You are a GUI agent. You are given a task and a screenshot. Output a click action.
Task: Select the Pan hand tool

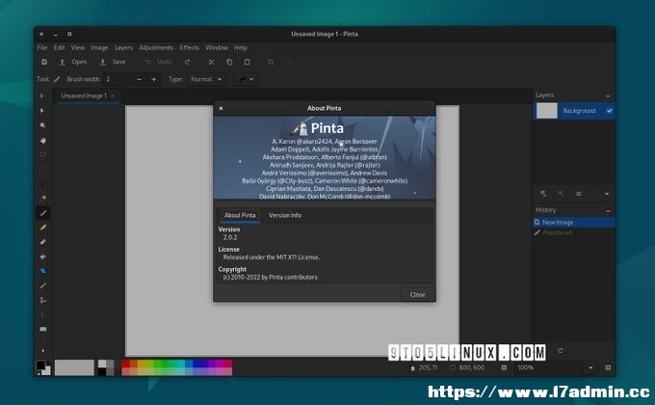[x=42, y=140]
